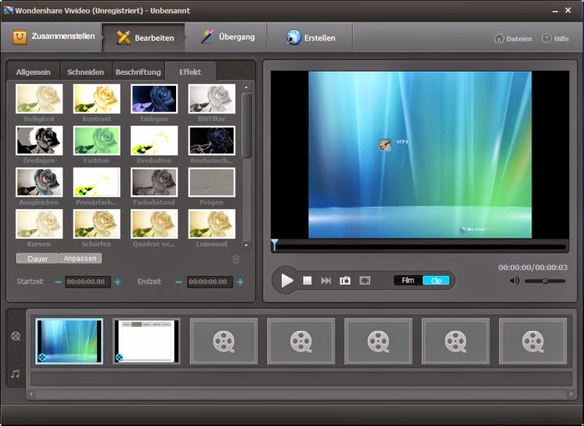Image resolution: width=584 pixels, height=426 pixels.
Task: Apply the Kontrast effect thumbnail
Action: point(97,98)
